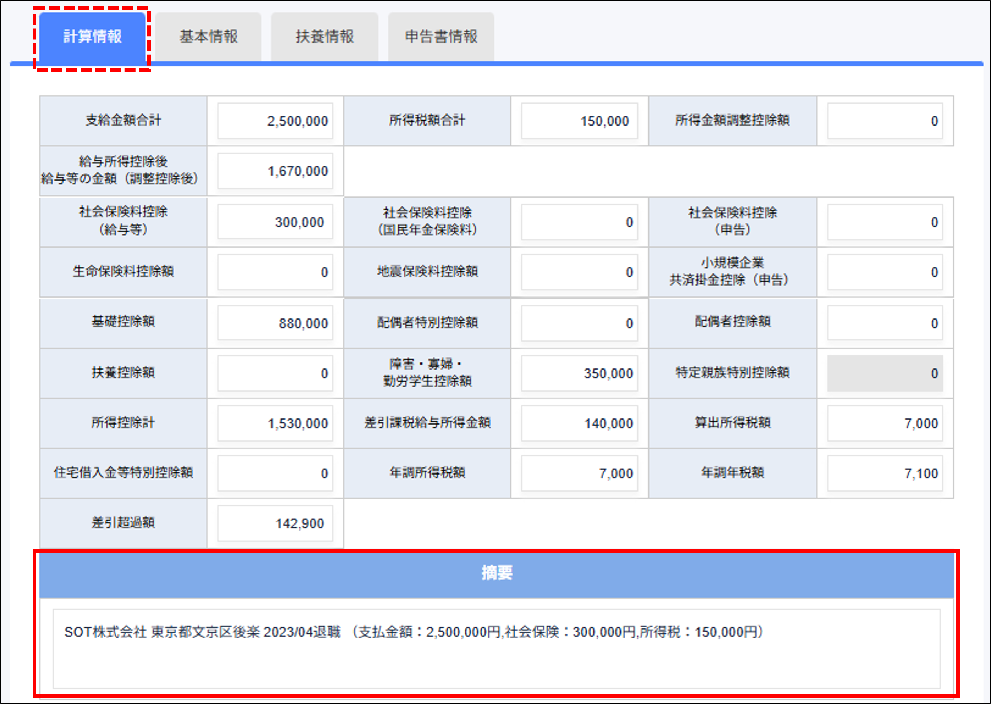The height and width of the screenshot is (704, 991).
Task: Click the 扶養控除額 input field
Action: click(274, 373)
